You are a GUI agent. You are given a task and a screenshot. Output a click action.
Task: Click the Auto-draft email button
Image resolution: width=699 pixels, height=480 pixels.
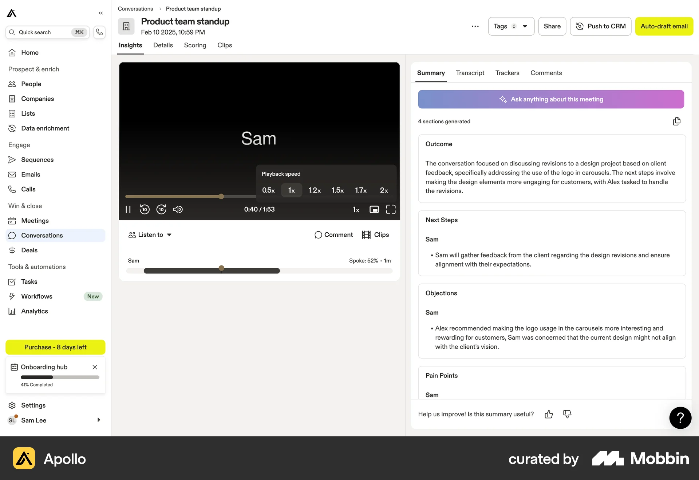pos(664,26)
